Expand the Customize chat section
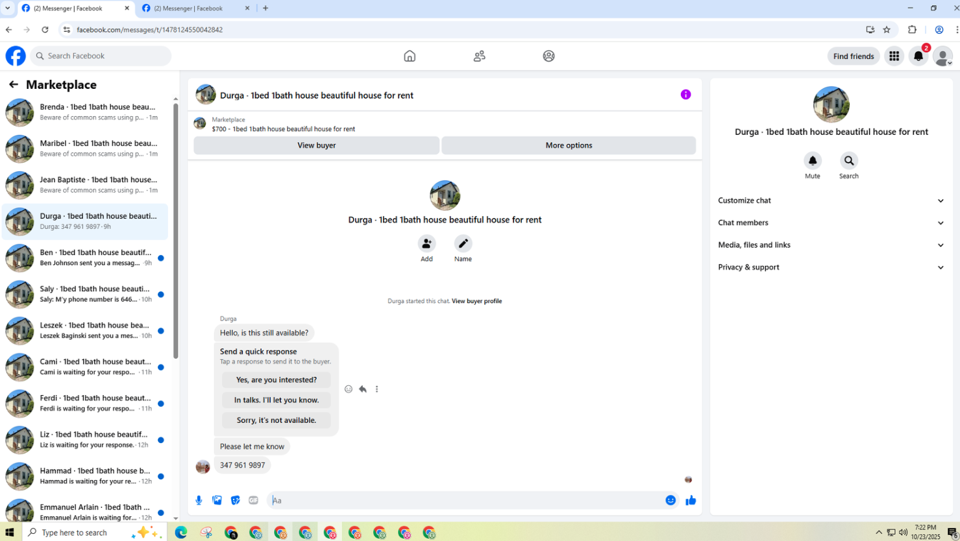Screen dimensions: 960x541 tap(831, 200)
